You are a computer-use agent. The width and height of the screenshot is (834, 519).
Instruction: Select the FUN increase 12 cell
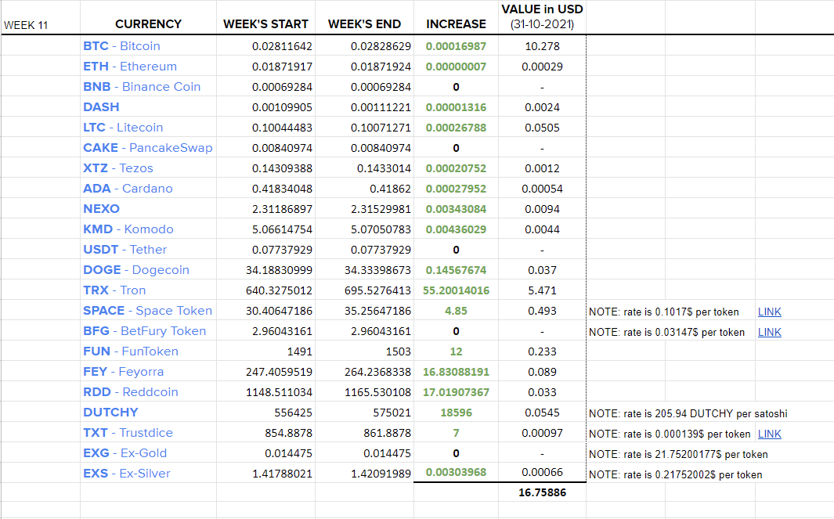[x=456, y=351]
